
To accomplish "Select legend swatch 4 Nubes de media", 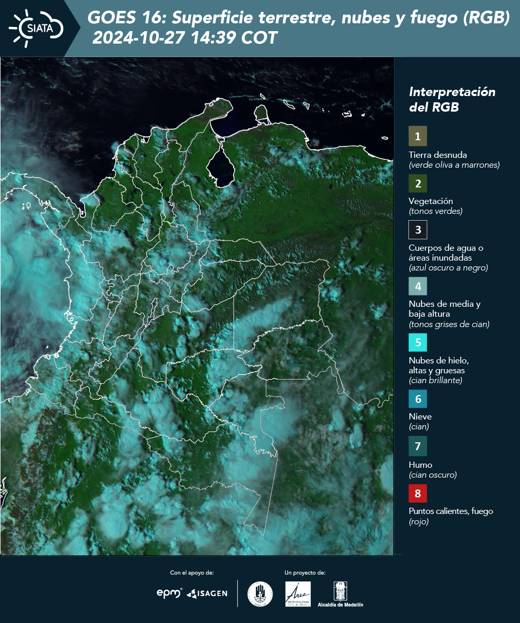I will click(x=418, y=286).
